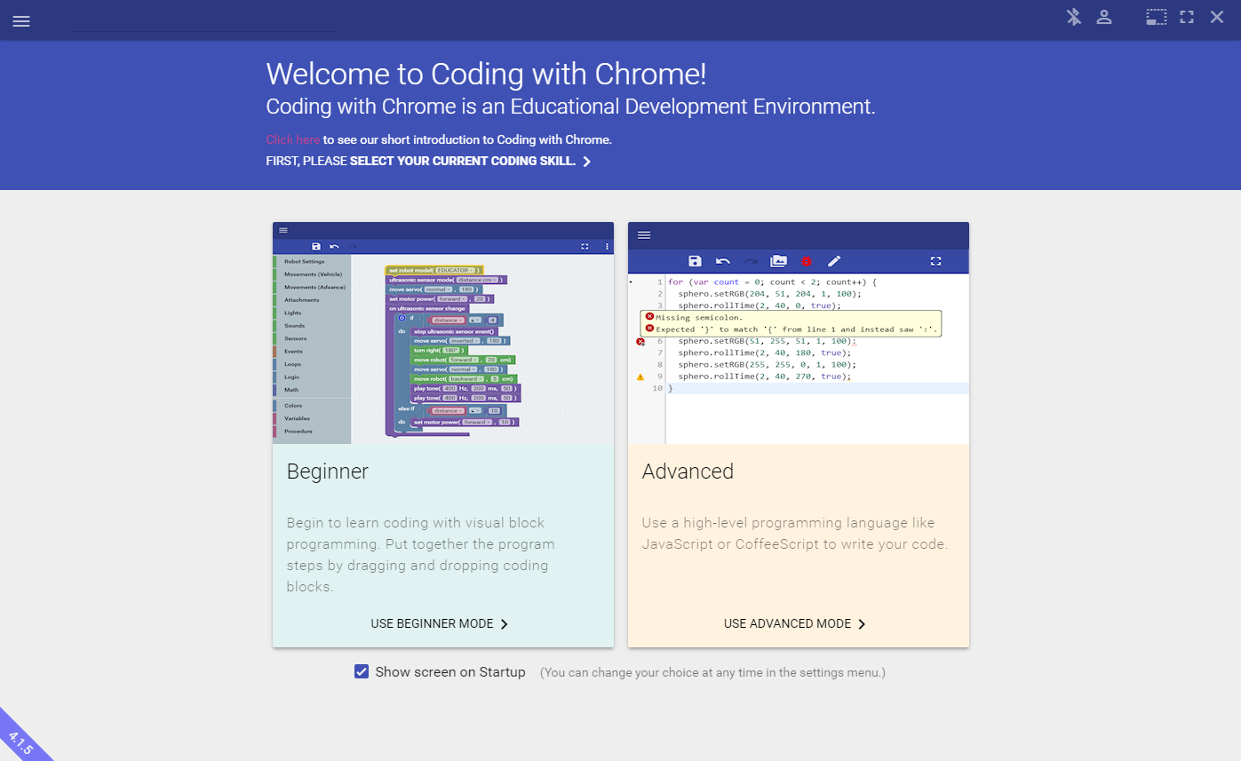Viewport: 1241px width, 761px height.
Task: Click the chevron after SELECT YOUR CURRENT CODING SKILL
Action: (x=585, y=161)
